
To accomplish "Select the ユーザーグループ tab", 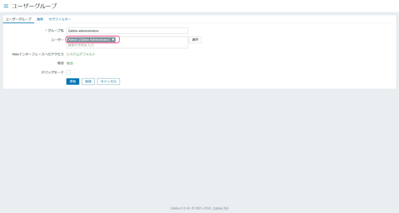I will [x=18, y=19].
